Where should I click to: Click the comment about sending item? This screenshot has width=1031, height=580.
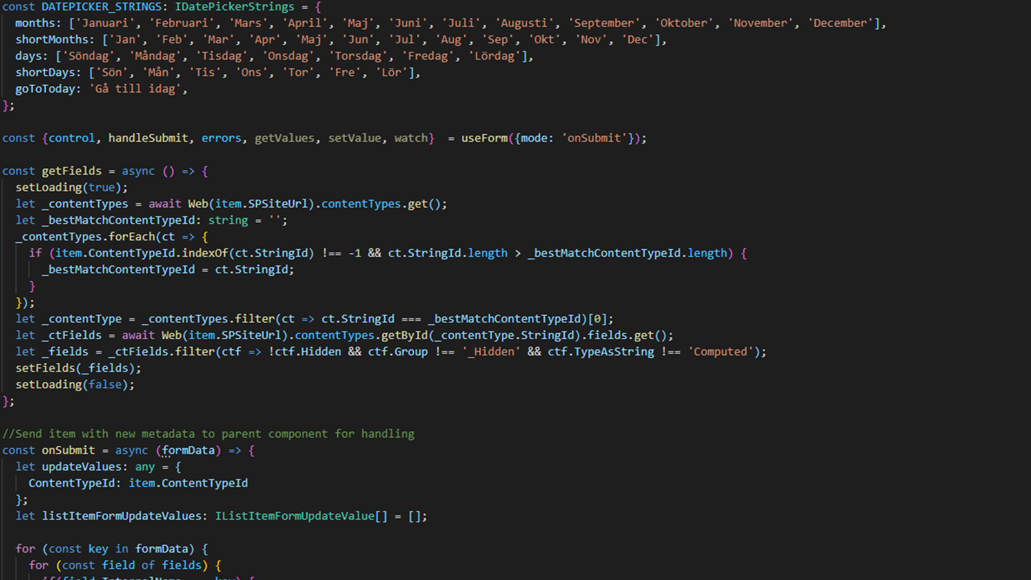208,434
